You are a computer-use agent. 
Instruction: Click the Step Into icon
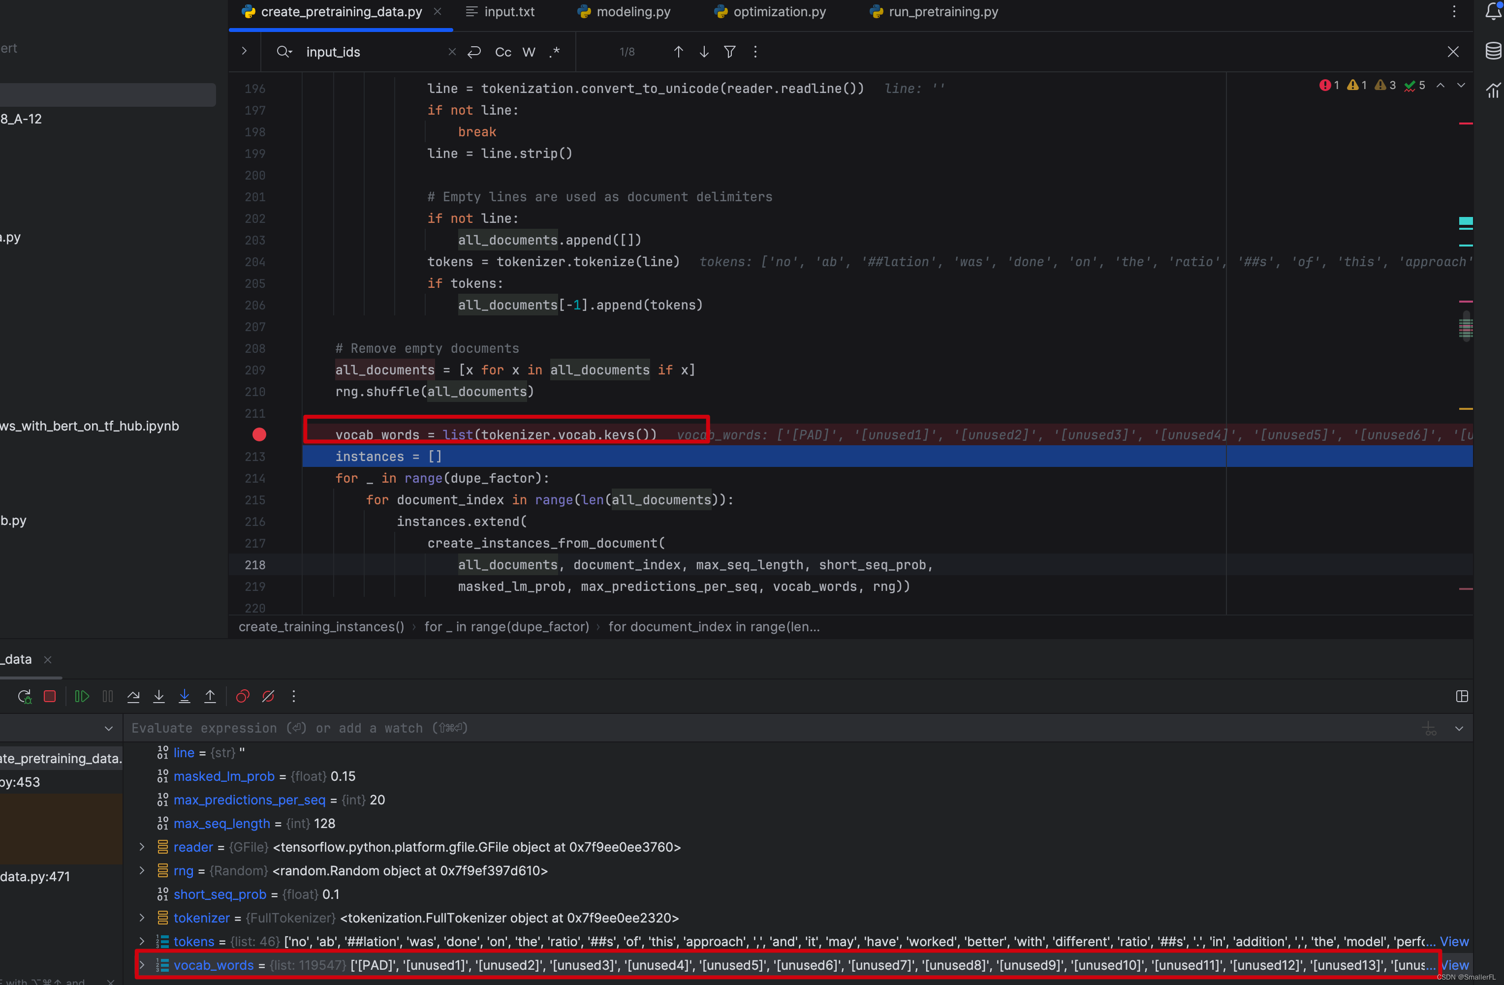(158, 696)
